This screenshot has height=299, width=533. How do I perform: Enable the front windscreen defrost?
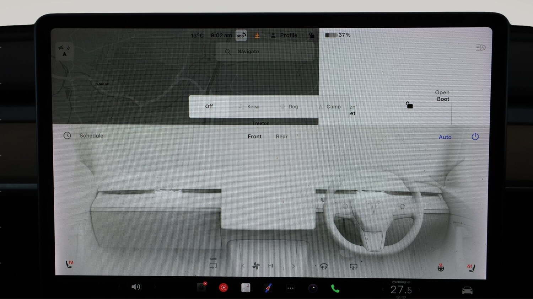tap(324, 266)
